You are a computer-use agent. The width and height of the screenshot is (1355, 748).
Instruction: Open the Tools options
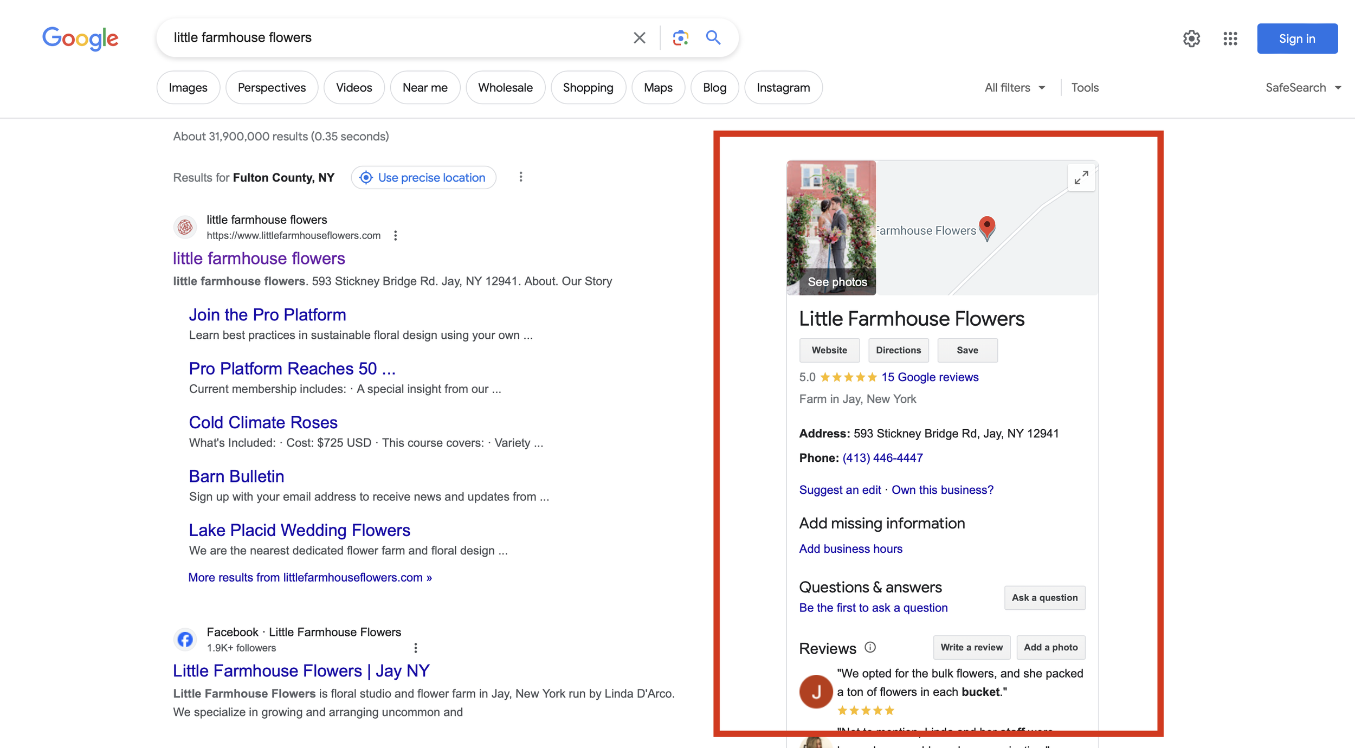(1085, 88)
